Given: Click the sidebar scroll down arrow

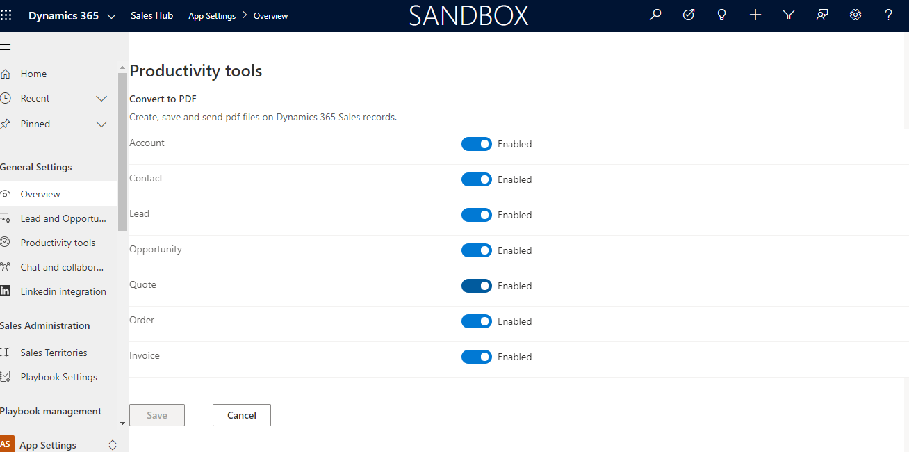Looking at the screenshot, I should [123, 423].
